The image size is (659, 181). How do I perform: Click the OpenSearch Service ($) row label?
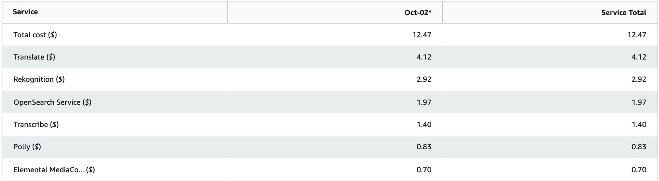52,102
